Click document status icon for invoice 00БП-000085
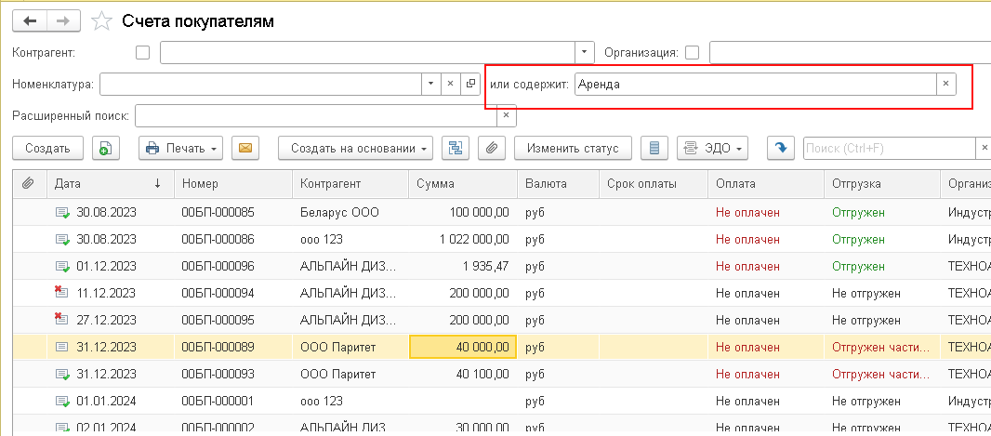The width and height of the screenshot is (991, 436). tap(62, 213)
